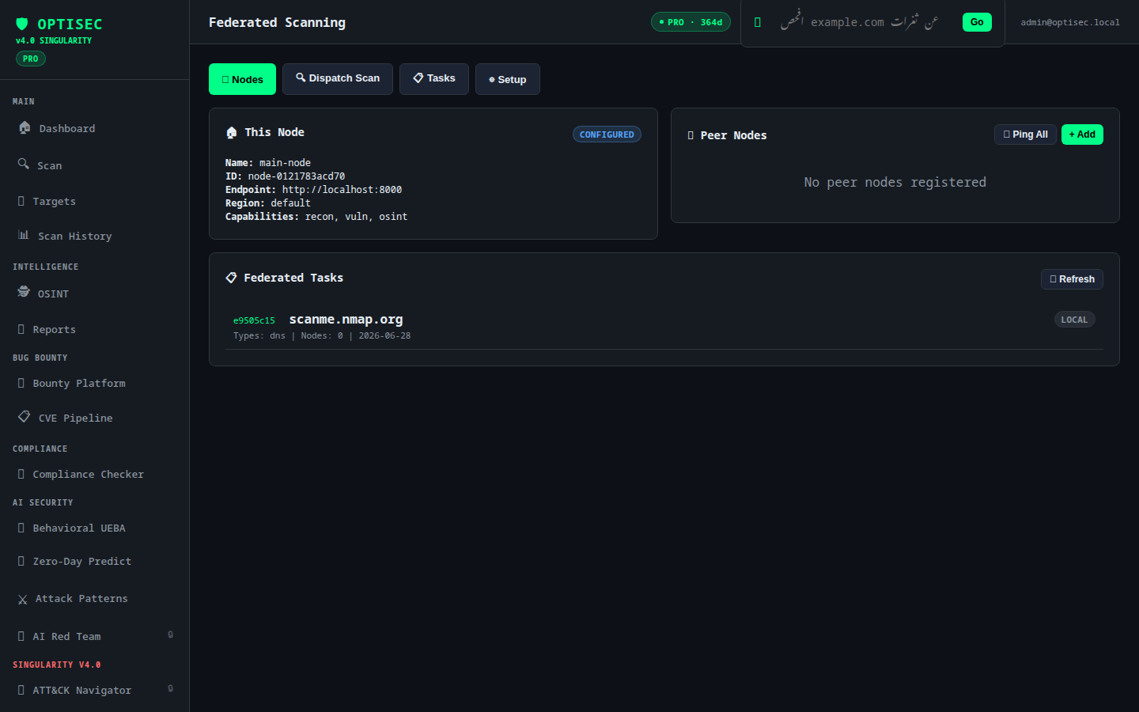Click 'No peer nodes registered' message
Image resolution: width=1139 pixels, height=712 pixels.
pos(895,183)
